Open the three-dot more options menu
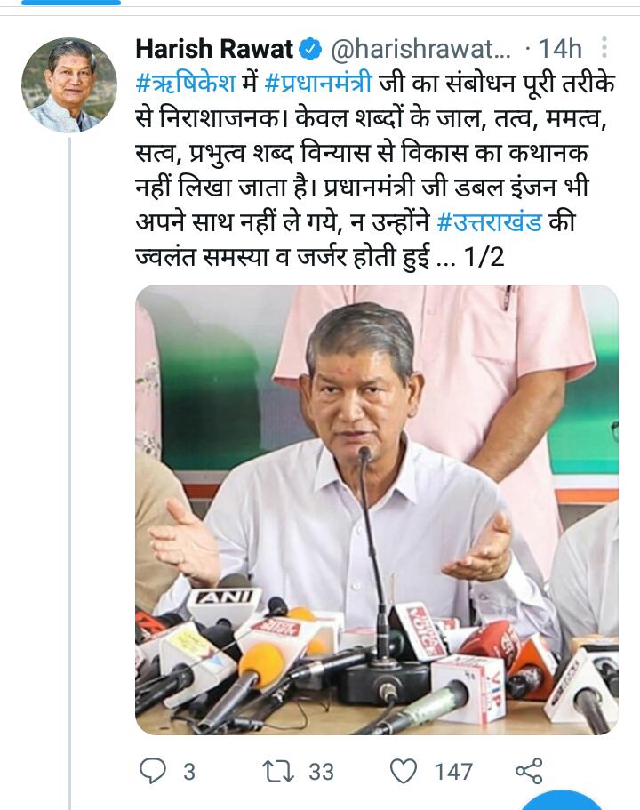 (x=604, y=48)
